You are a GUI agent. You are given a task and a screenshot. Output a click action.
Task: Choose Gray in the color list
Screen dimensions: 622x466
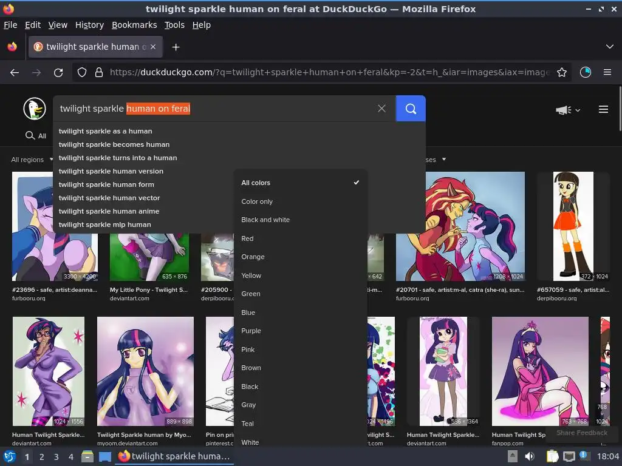pyautogui.click(x=300, y=405)
